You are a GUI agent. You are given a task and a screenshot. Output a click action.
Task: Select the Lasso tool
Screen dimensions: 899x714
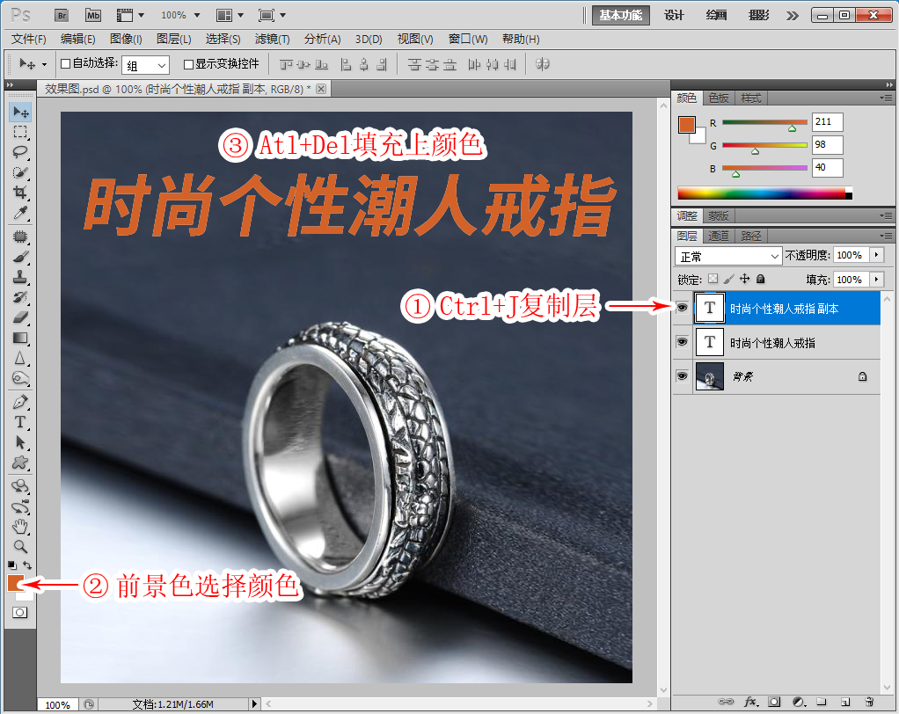pyautogui.click(x=20, y=152)
